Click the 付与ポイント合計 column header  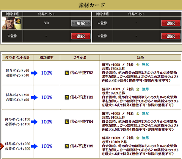point(17,57)
